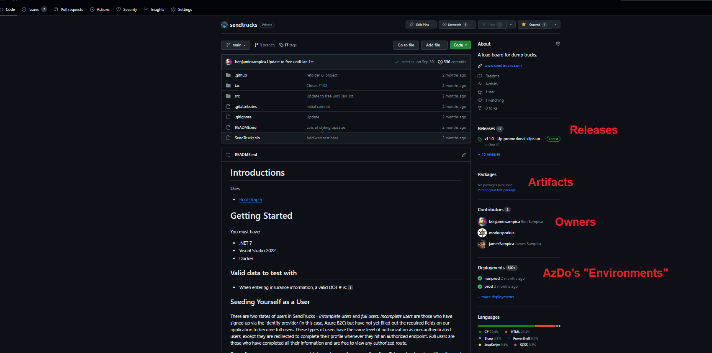This screenshot has height=353, width=712.
Task: Open issue #132 commit link
Action: click(x=323, y=86)
